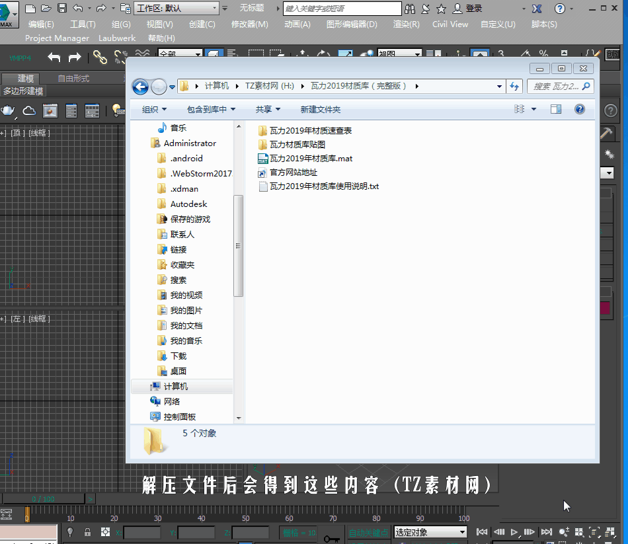The width and height of the screenshot is (628, 544).
Task: Expand the 共享 dropdown in Explorer
Action: [268, 109]
